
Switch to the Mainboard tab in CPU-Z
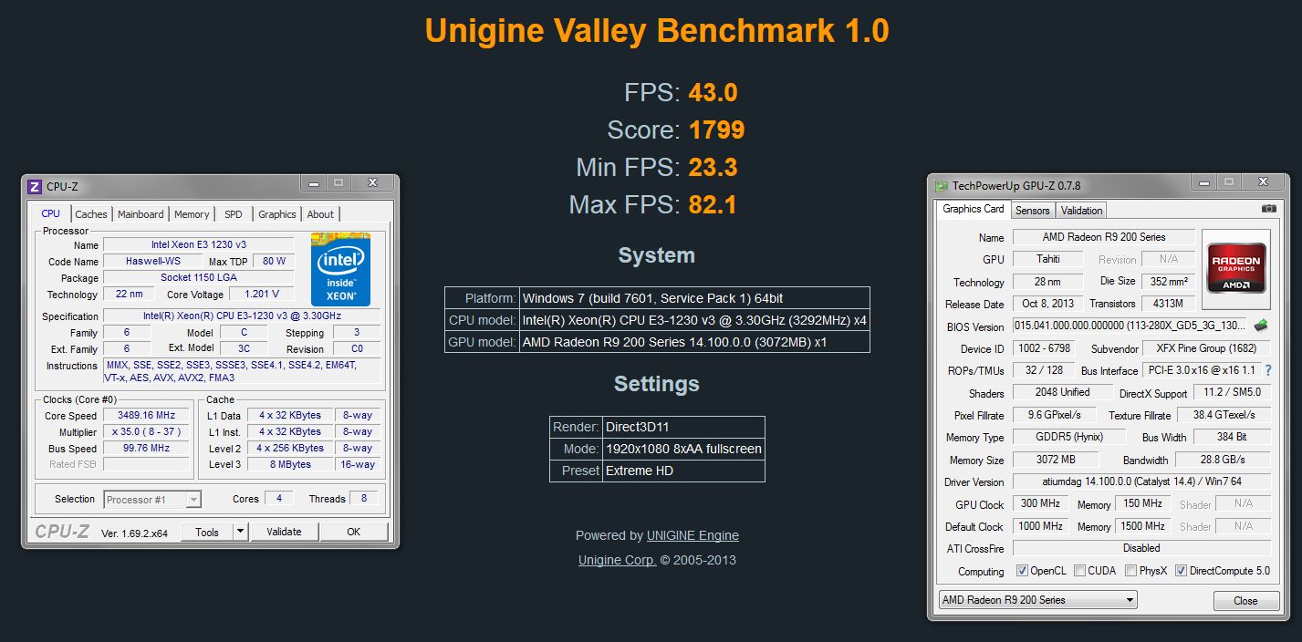click(141, 214)
